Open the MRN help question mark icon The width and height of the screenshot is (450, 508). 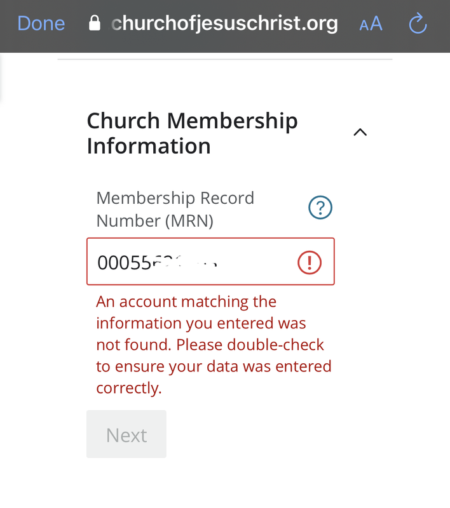[320, 208]
